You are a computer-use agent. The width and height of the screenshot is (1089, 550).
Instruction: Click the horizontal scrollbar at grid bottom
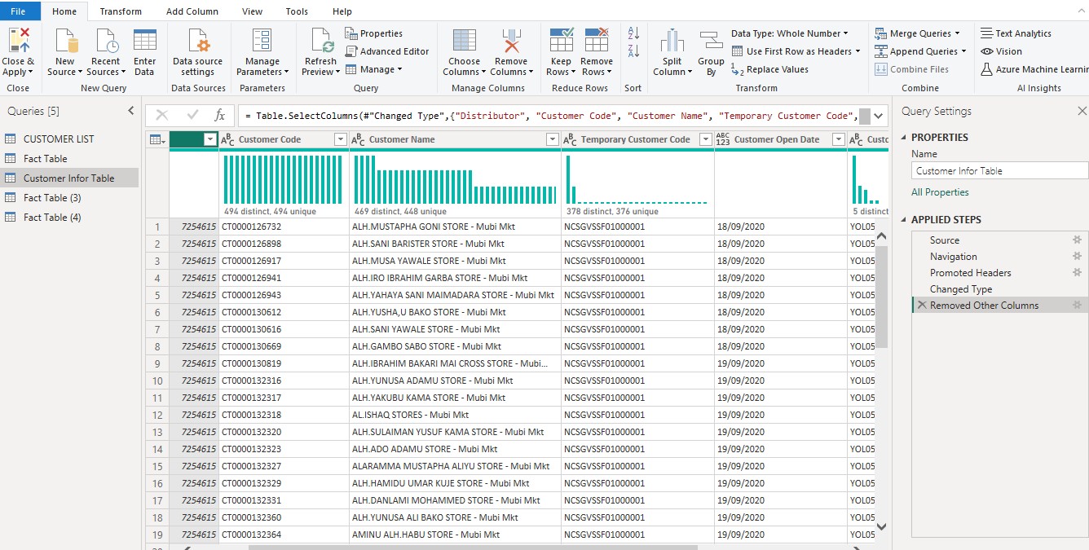coord(473,548)
